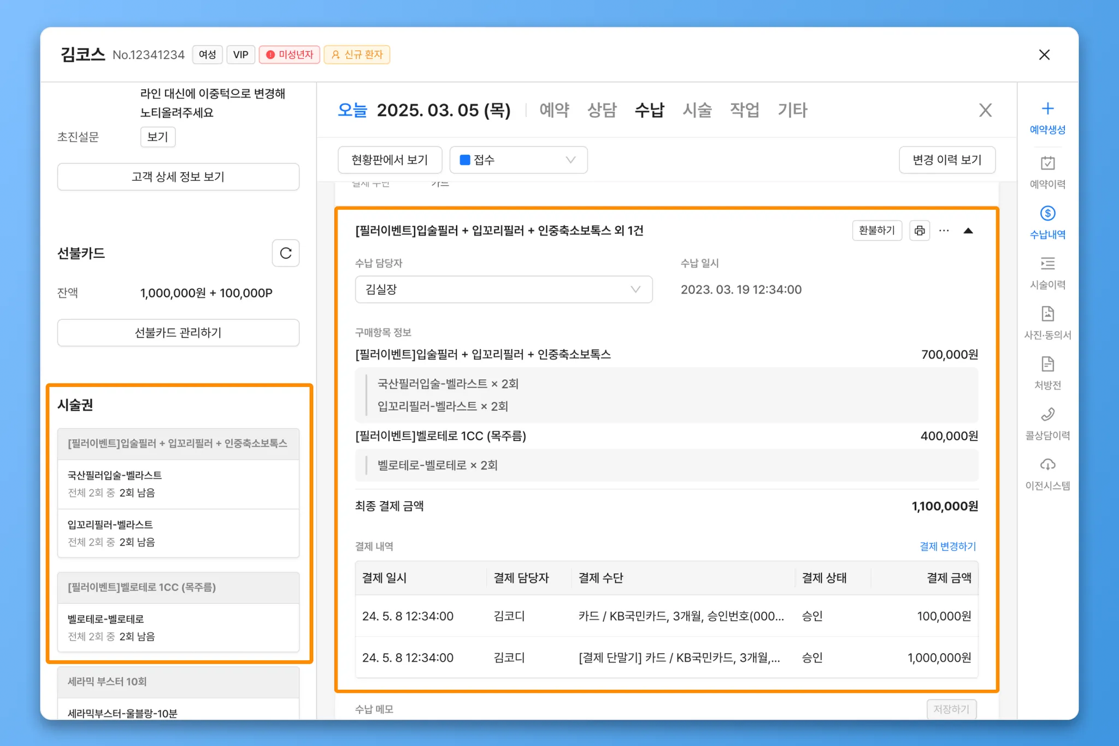Click the 환불하기 button
The height and width of the screenshot is (746, 1119).
[x=876, y=231]
